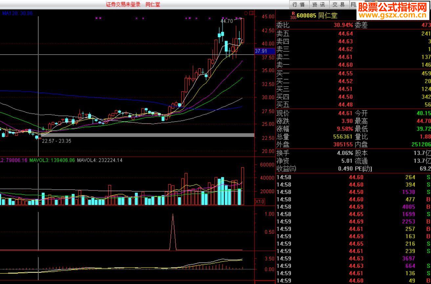Image resolution: width=431 pixels, height=284 pixels.
Task: Click the 22.57 - 23.35 gap label
Action: [x=56, y=141]
